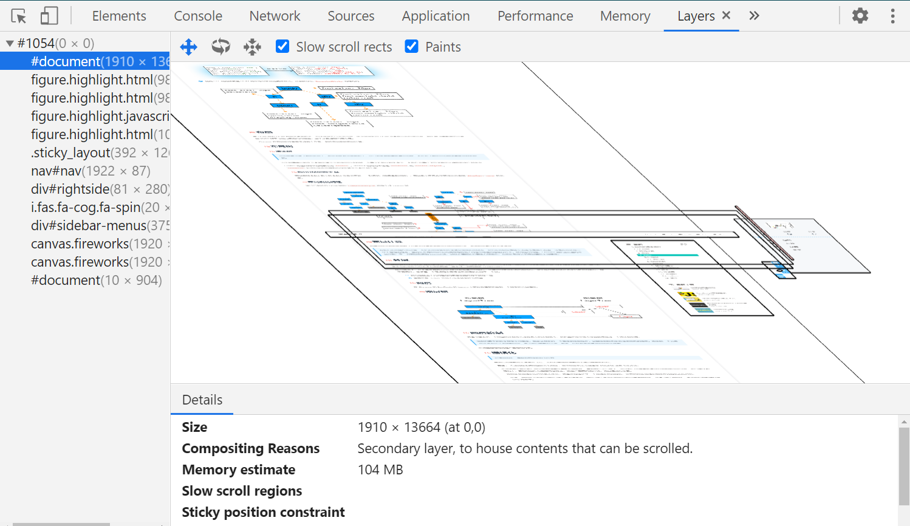The height and width of the screenshot is (526, 910).
Task: Open DevTools settings gear
Action: point(860,16)
